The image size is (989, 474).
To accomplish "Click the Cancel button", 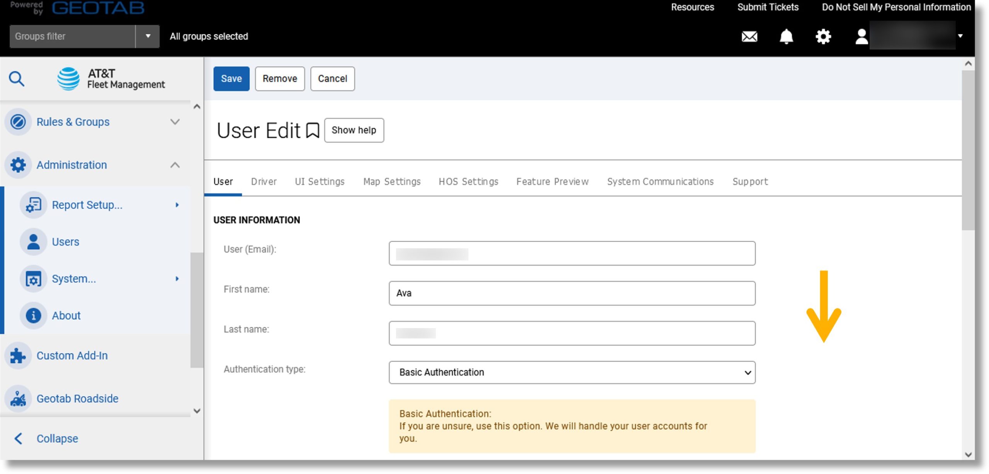I will (332, 79).
